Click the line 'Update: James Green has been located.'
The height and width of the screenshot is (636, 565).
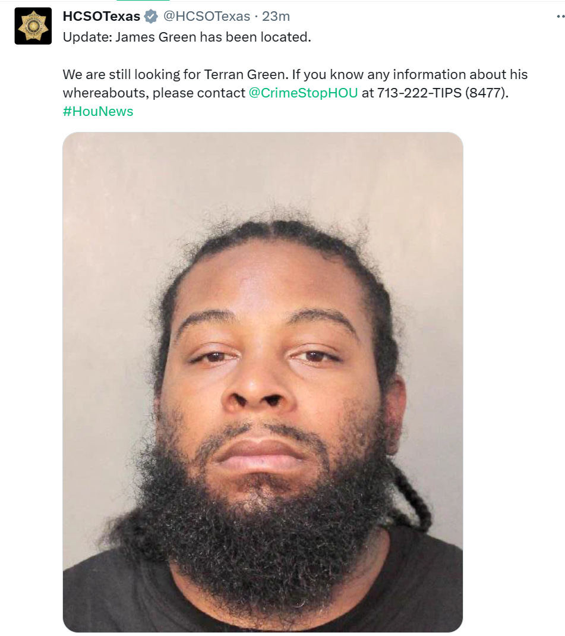(x=187, y=37)
